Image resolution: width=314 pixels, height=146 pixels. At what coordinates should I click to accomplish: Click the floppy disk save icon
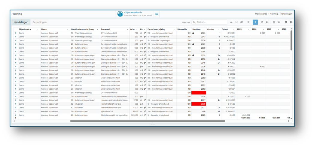pos(279,22)
